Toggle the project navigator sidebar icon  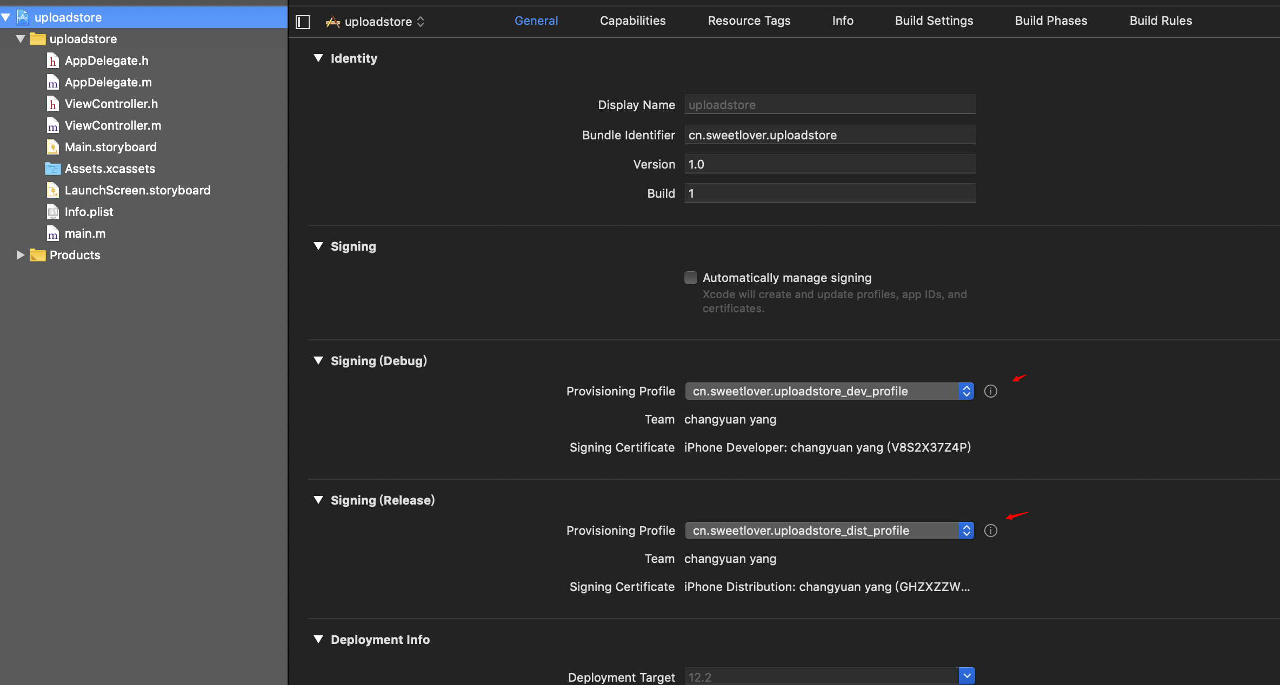click(x=303, y=22)
